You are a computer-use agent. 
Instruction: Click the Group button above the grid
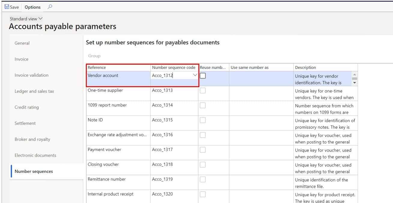point(94,56)
